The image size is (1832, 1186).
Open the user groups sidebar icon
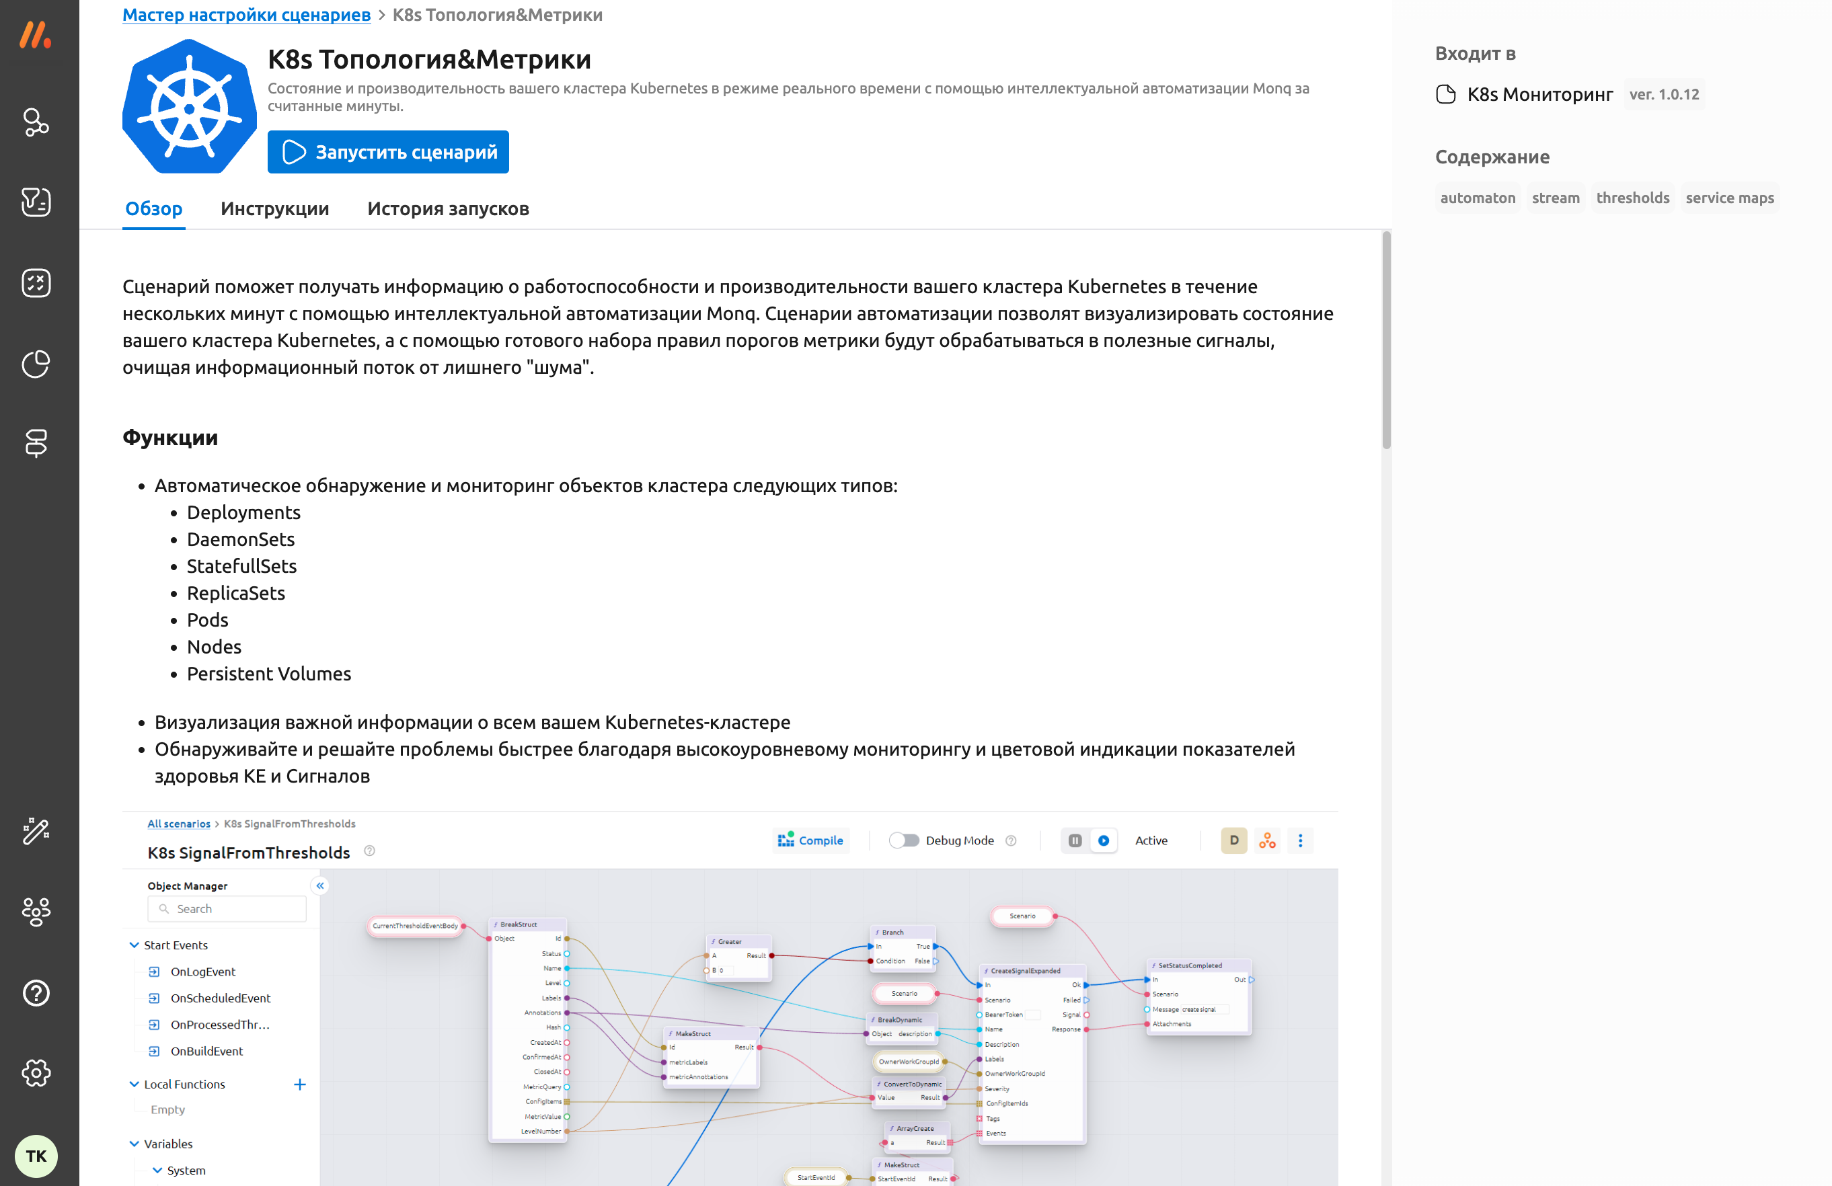(x=36, y=912)
